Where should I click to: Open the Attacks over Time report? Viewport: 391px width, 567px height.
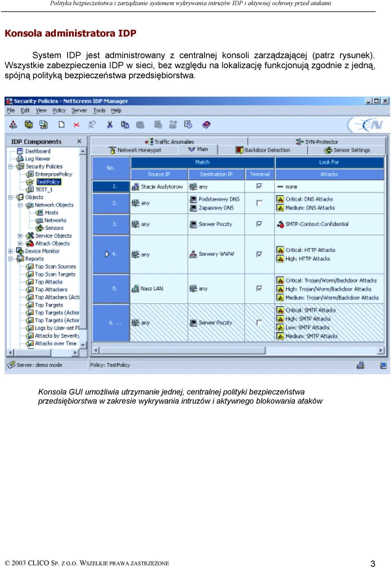pos(55,344)
